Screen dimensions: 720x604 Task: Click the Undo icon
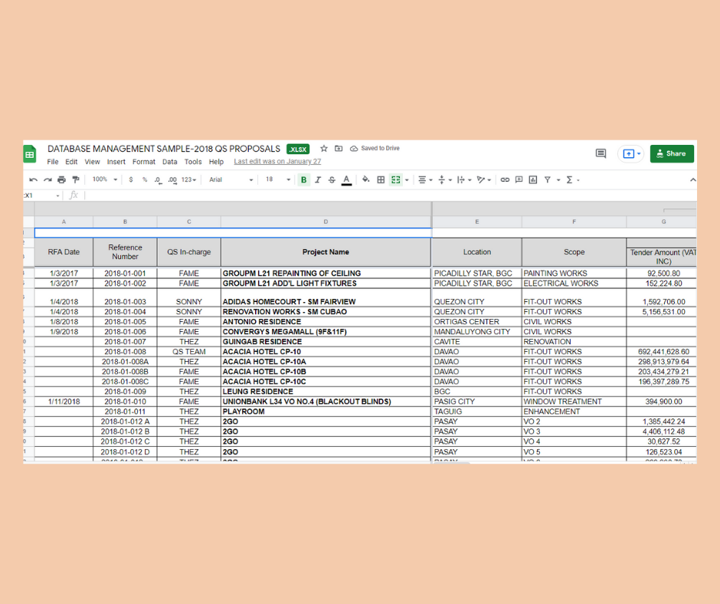pyautogui.click(x=33, y=179)
